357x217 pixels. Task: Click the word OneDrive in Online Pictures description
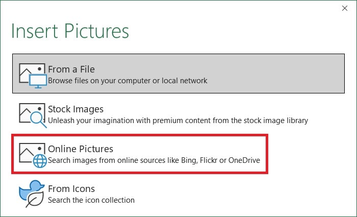tap(244, 160)
